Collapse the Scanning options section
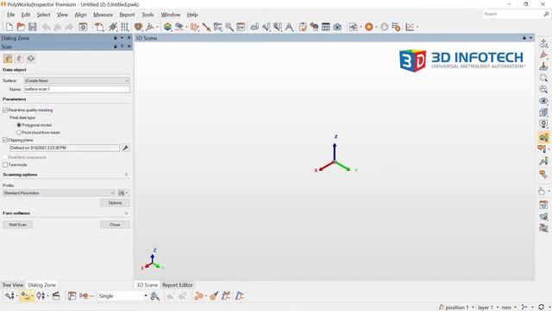 pos(127,175)
